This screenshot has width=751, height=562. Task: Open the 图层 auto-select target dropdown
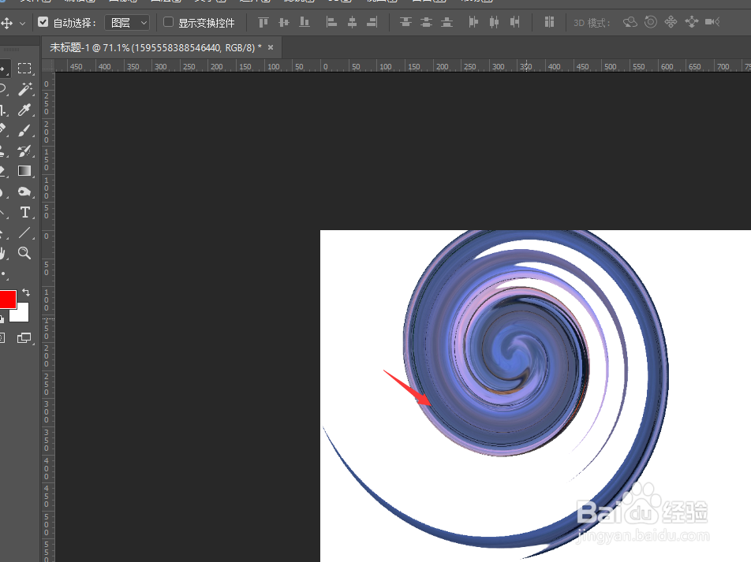127,23
